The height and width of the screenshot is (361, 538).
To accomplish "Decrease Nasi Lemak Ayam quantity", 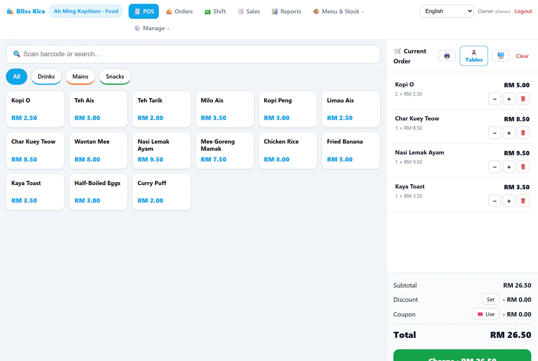I will pyautogui.click(x=495, y=167).
